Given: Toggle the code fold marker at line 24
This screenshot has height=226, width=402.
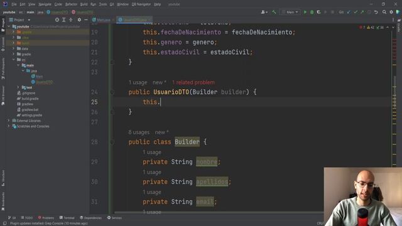Looking at the screenshot, I should tap(112, 92).
